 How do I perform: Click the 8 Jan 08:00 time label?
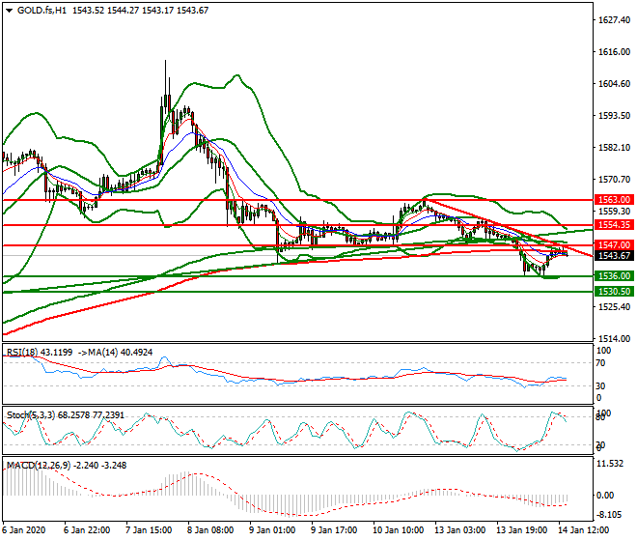point(210,530)
